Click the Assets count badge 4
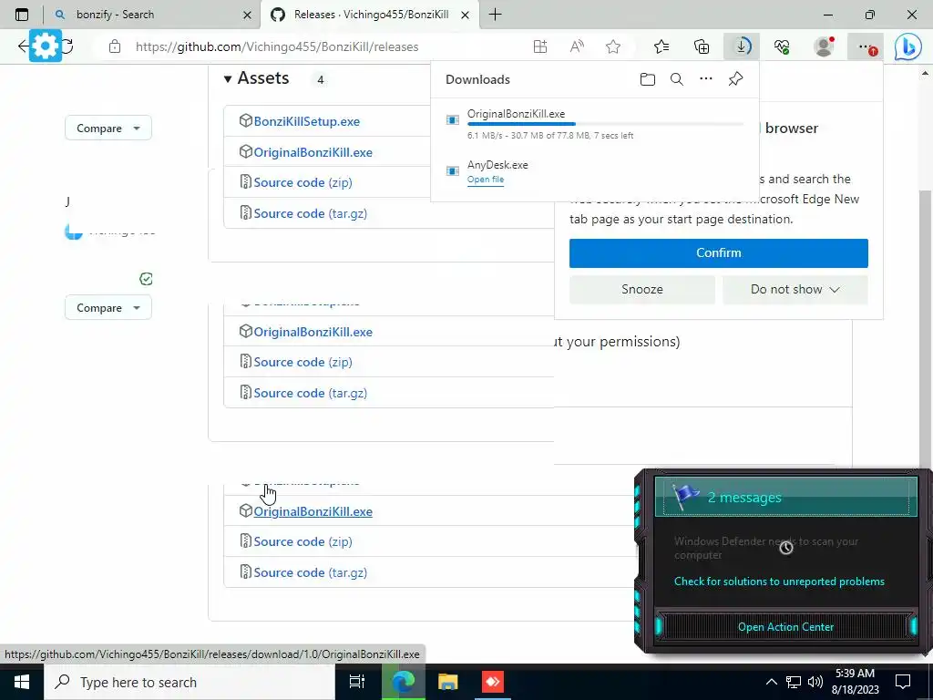The image size is (933, 700). point(320,80)
